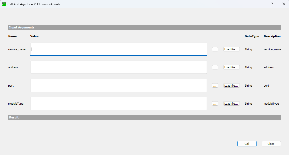Select the port value input box
Screen dimensions: 289x155
(x=119, y=85)
